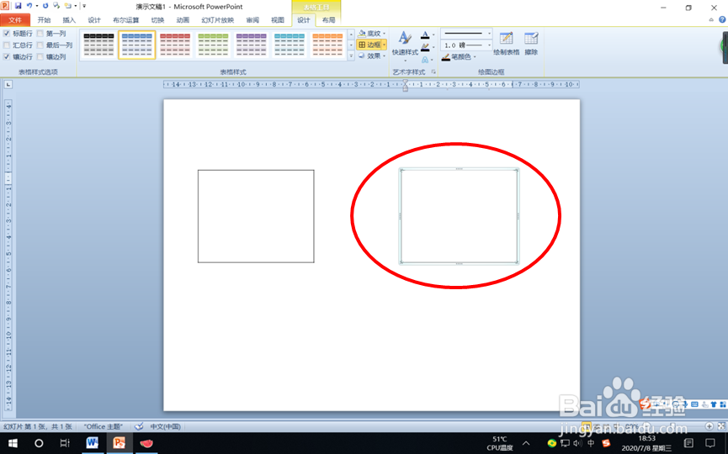Viewport: 728px width, 454px height.
Task: Select the left table on the slide
Action: coord(256,216)
